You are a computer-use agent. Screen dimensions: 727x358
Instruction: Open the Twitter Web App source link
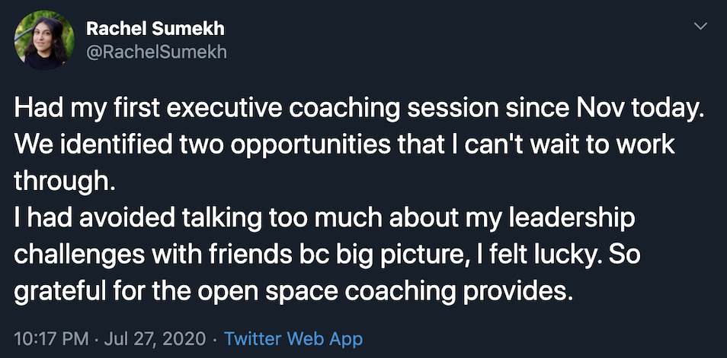click(293, 337)
